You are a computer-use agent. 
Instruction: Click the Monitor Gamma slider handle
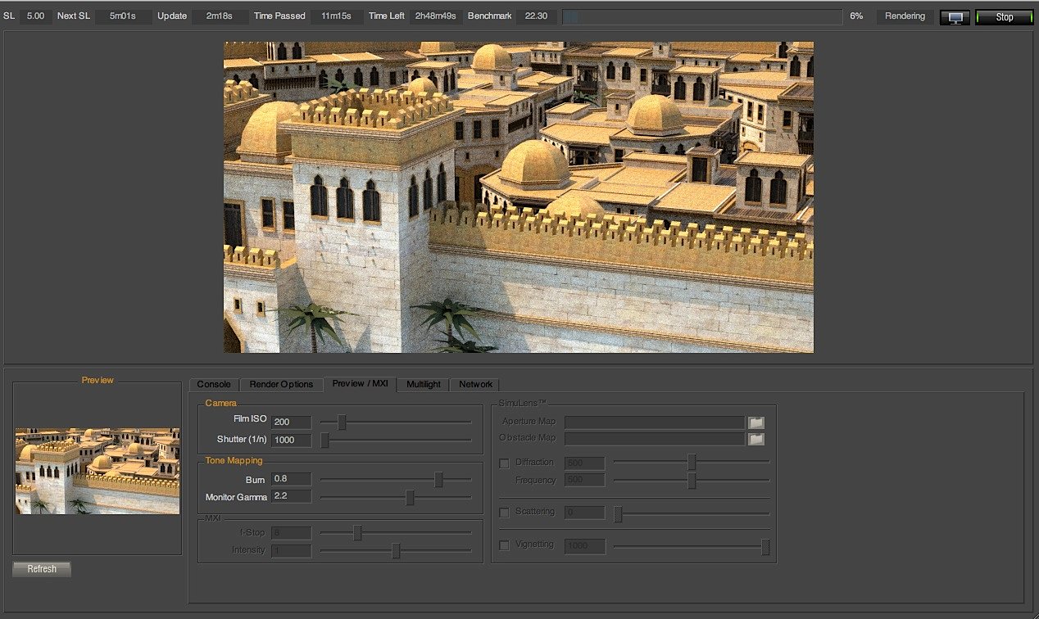coord(410,497)
